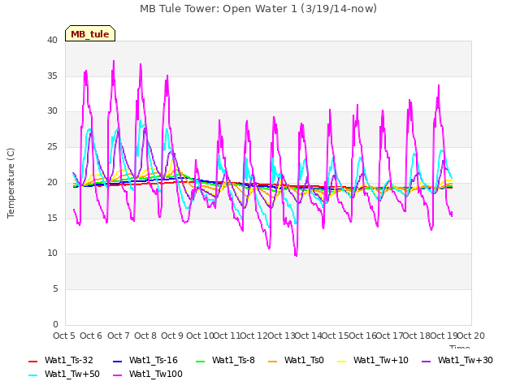Click the Oct 6 x-axis tick label
This screenshot has height=390, width=520.
(91, 336)
